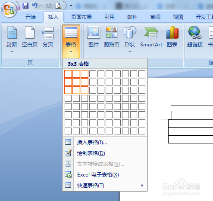Click the first row of the document table
The height and width of the screenshot is (201, 213).
pyautogui.click(x=191, y=123)
